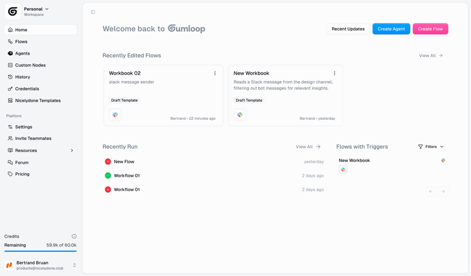Go to previous page of triggers
The width and height of the screenshot is (471, 276).
pyautogui.click(x=431, y=191)
